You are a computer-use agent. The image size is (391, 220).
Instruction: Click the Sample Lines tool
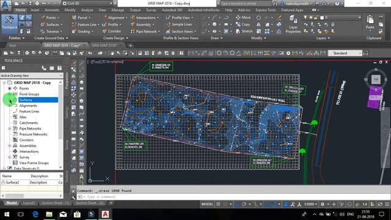[x=179, y=24]
